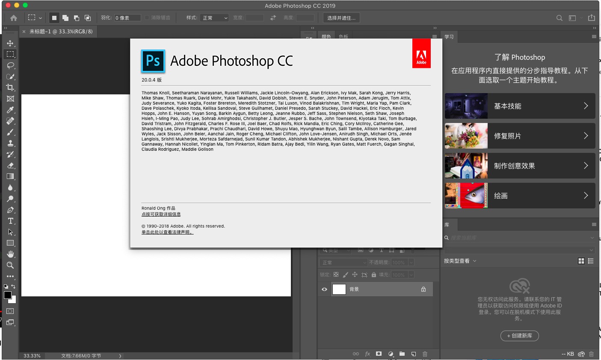Select the Rectangle shape tool
This screenshot has width=601, height=360.
pos(10,243)
